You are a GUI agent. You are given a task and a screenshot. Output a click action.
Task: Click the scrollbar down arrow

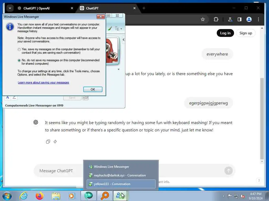[262, 161]
